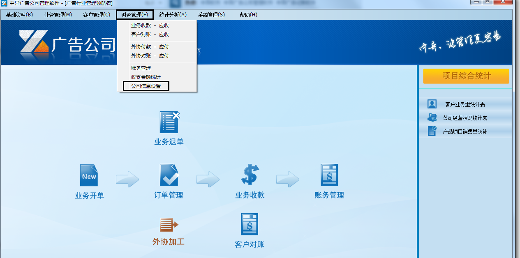Restore the application window
The width and height of the screenshot is (520, 258).
[x=488, y=2]
